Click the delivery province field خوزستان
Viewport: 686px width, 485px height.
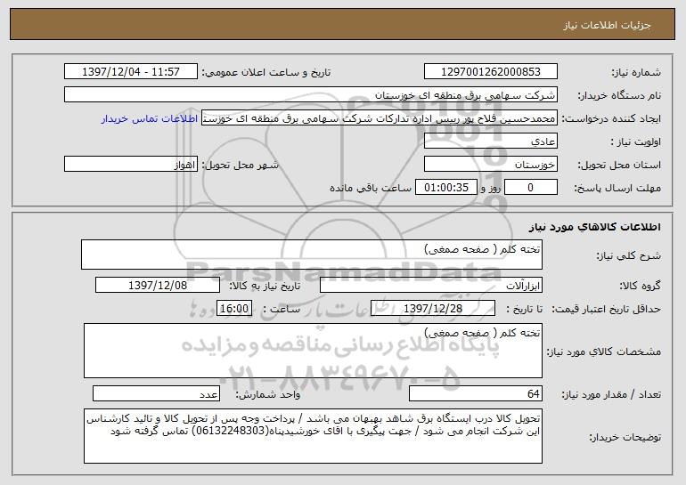[490, 165]
